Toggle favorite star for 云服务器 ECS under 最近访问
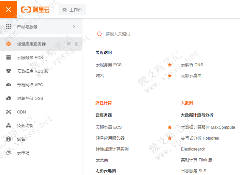This screenshot has width=240, height=175. tap(170, 65)
